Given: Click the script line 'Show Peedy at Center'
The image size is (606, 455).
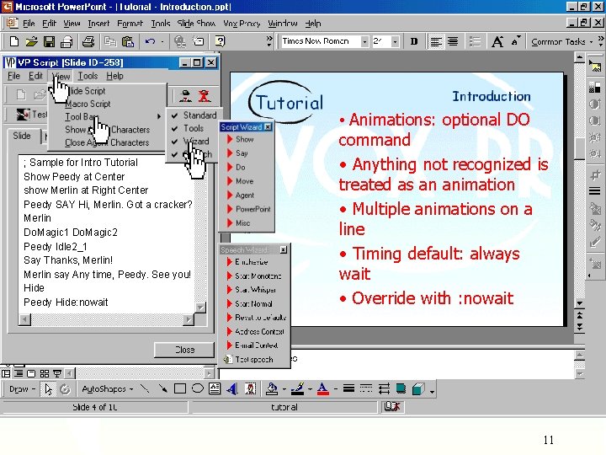Looking at the screenshot, I should pyautogui.click(x=74, y=176).
